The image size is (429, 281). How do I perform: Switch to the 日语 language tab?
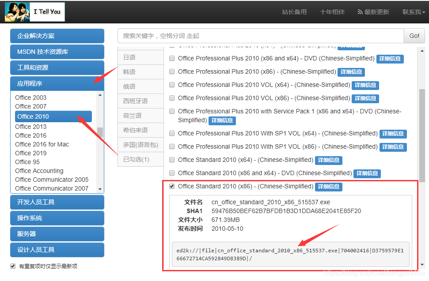pos(140,57)
